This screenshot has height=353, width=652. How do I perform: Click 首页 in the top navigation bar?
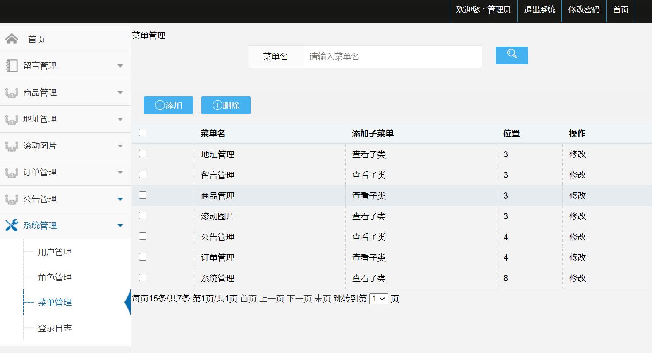tap(621, 9)
